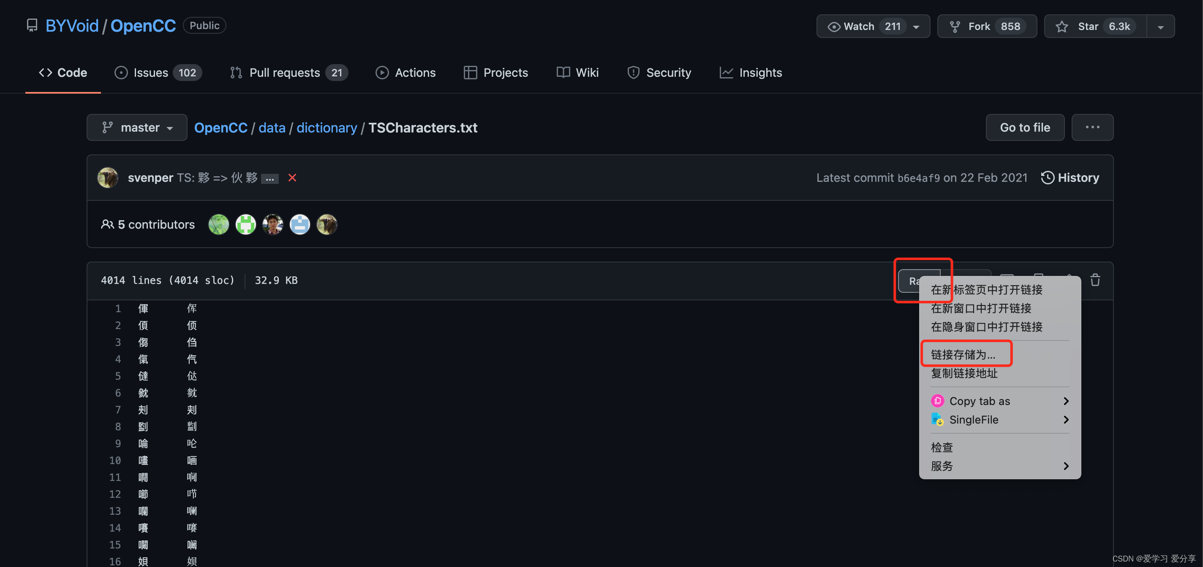Click line number 10 in file
Image resolution: width=1203 pixels, height=567 pixels.
click(x=115, y=460)
